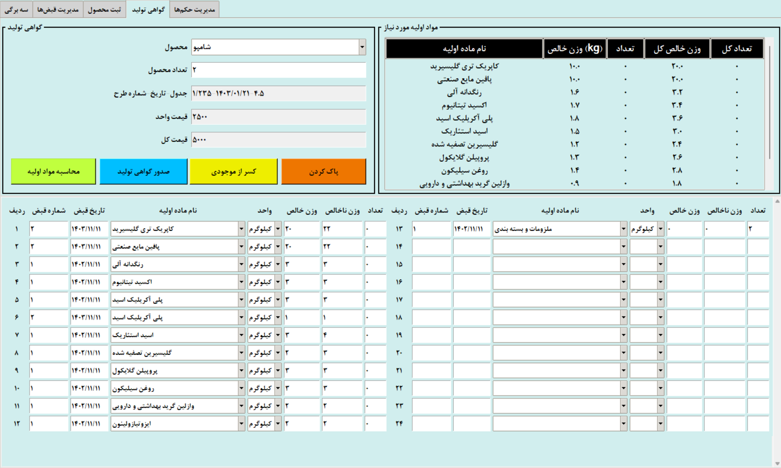The image size is (781, 468).
Task: Open the unit dropdown in row ۱۲ ایزوتیازولینون
Action: [278, 424]
